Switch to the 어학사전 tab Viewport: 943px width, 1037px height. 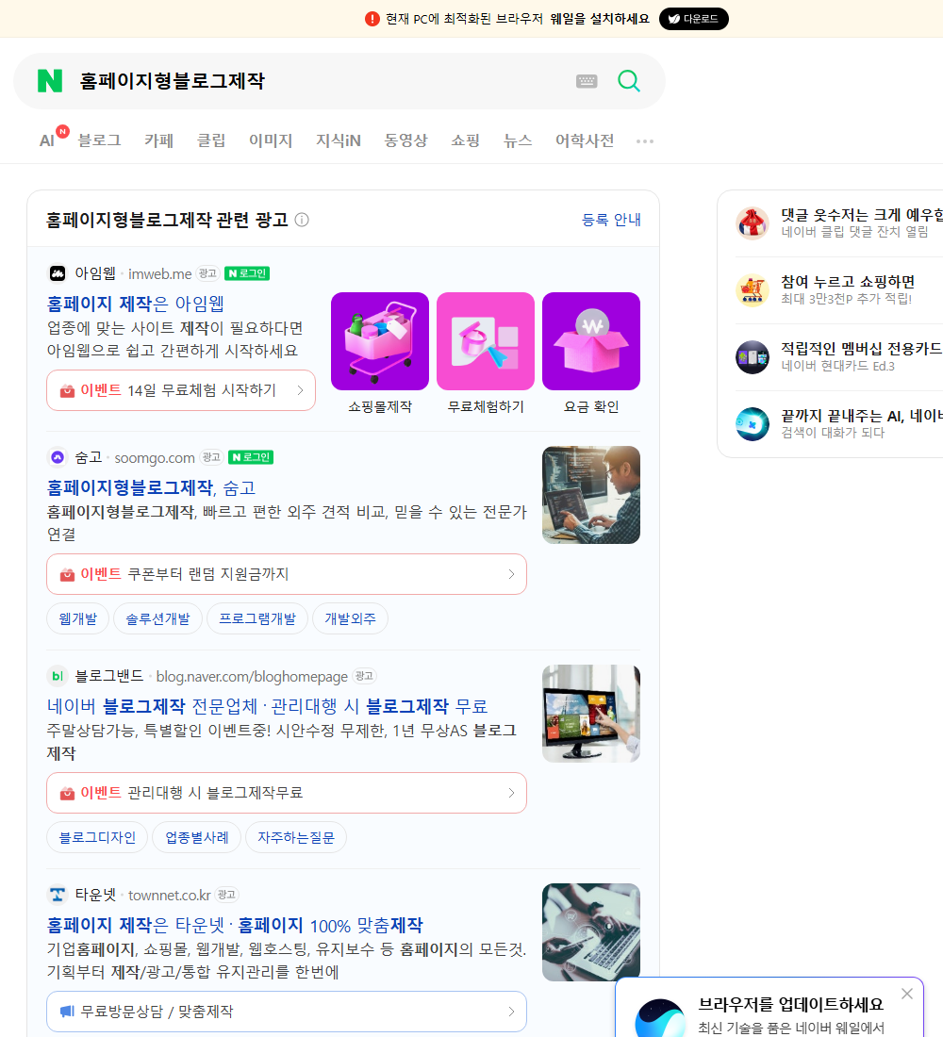coord(585,140)
